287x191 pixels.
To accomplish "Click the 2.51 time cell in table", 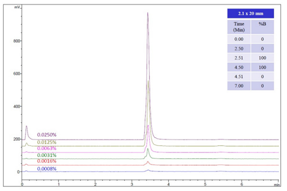I will click(239, 57).
